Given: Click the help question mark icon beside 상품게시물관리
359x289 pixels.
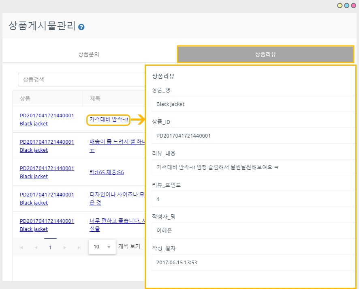Looking at the screenshot, I should [x=81, y=27].
